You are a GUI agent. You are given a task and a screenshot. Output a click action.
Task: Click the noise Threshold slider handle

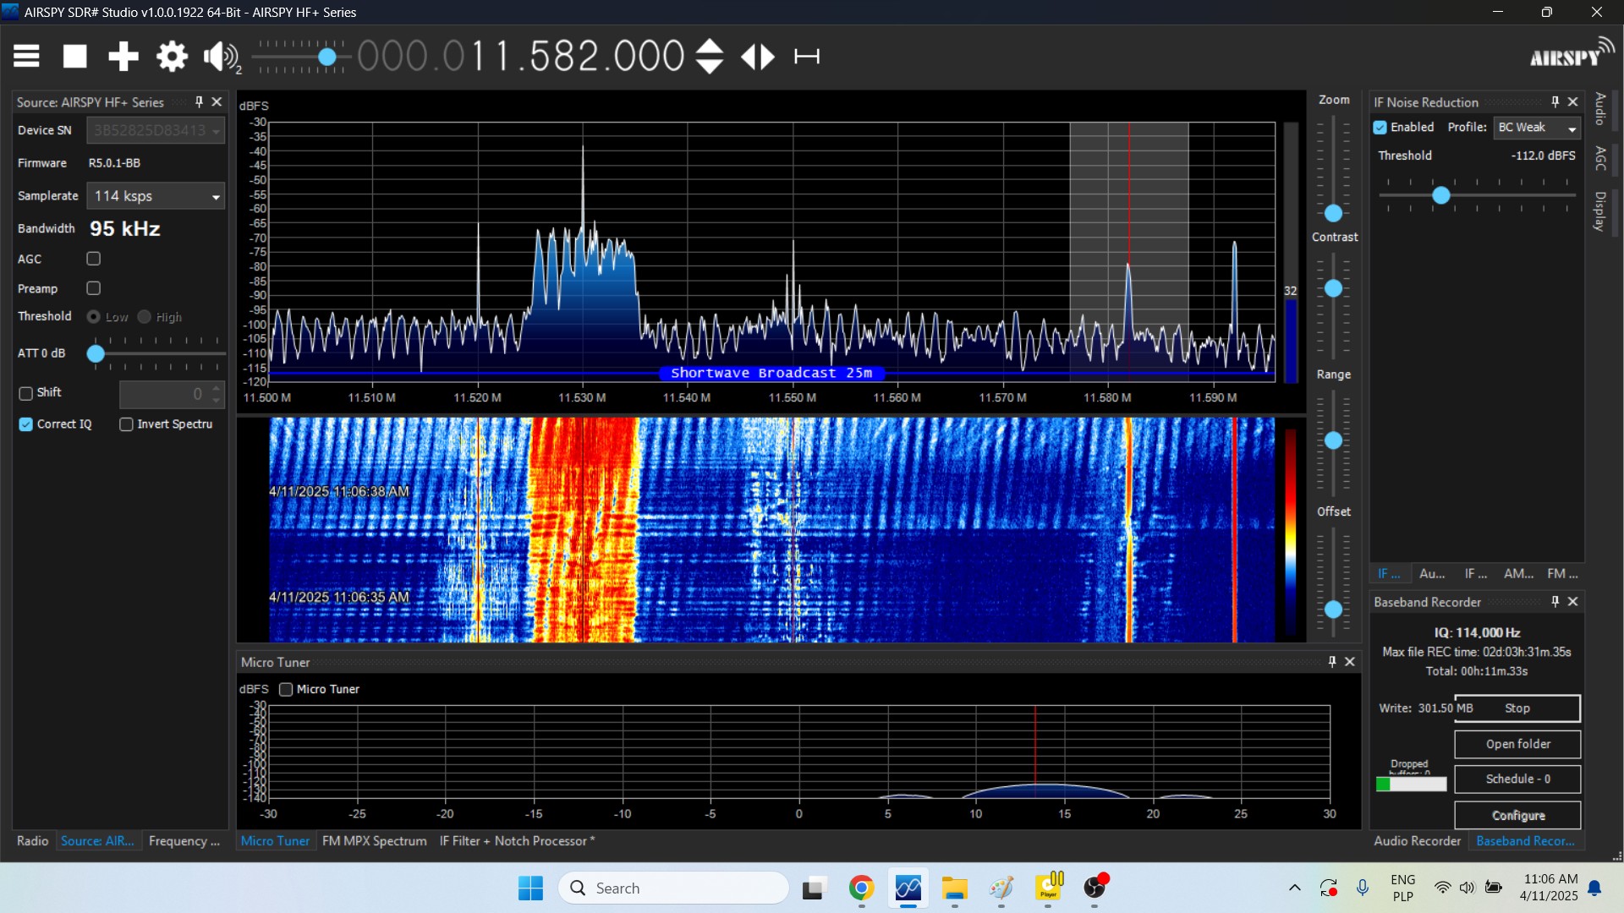pyautogui.click(x=1441, y=195)
